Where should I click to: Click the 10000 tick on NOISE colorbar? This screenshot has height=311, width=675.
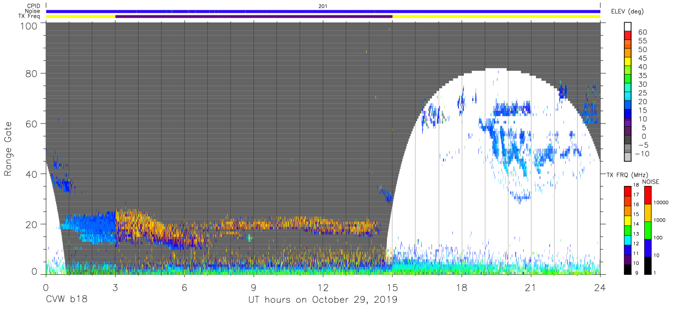coord(661,203)
